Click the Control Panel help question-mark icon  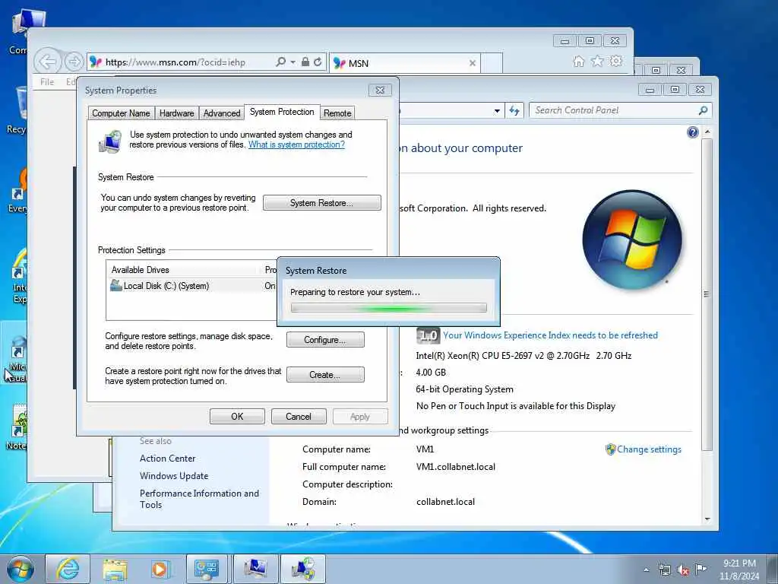[693, 132]
